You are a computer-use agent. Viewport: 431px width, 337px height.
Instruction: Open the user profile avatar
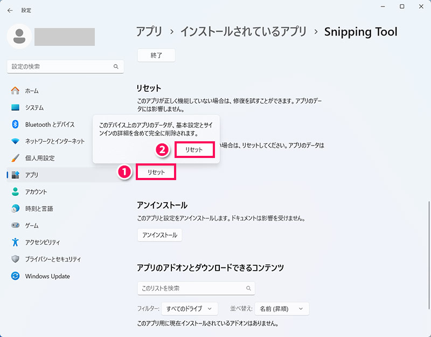(x=19, y=36)
